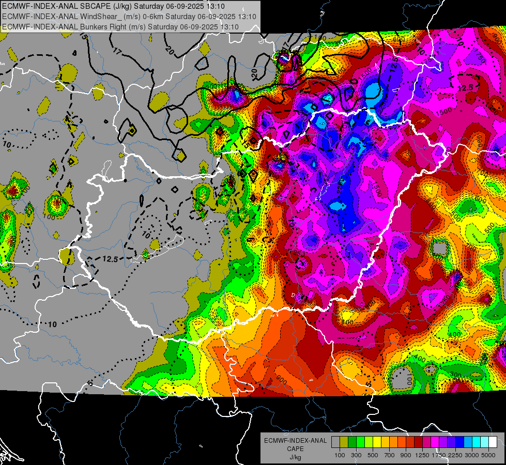Click the '300' legend scale value
The image size is (506, 465).
click(356, 455)
